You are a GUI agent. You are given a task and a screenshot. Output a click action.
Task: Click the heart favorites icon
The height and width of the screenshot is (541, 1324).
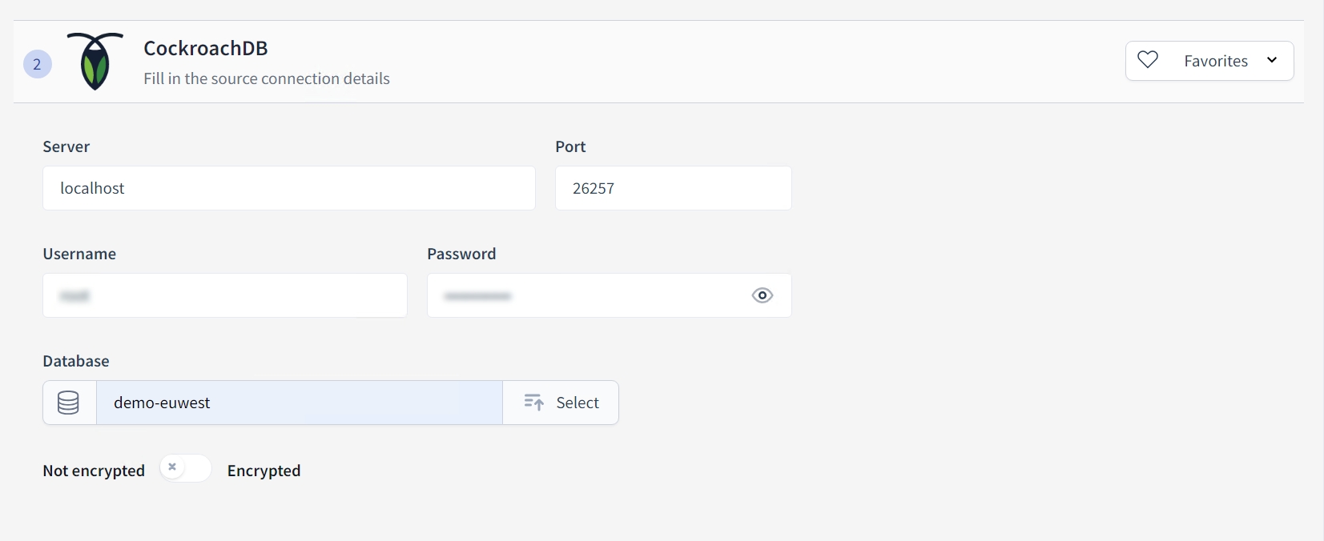tap(1148, 60)
